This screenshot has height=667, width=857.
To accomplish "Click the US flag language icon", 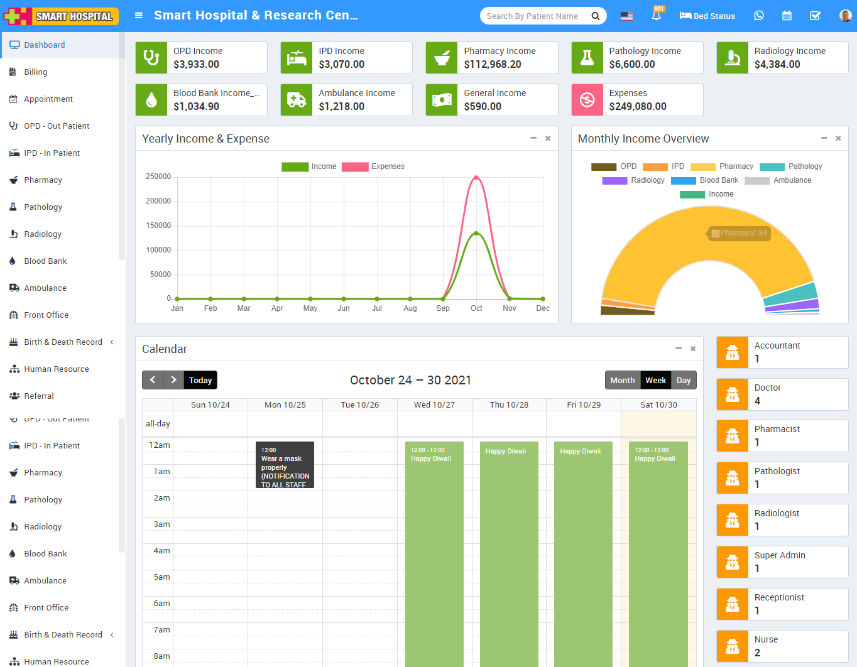I will pyautogui.click(x=626, y=16).
